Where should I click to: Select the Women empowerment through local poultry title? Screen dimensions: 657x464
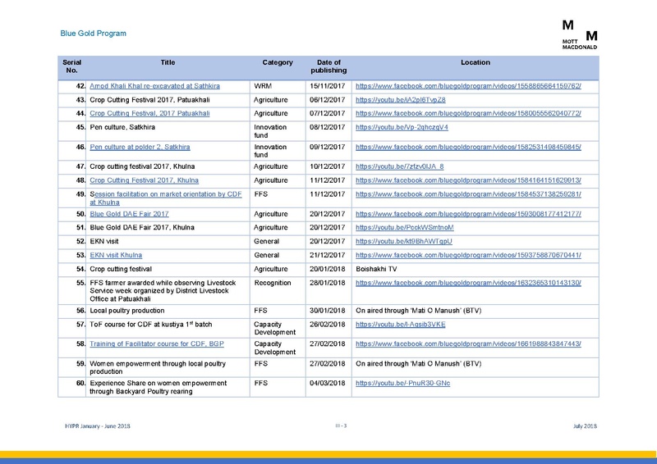(x=158, y=368)
